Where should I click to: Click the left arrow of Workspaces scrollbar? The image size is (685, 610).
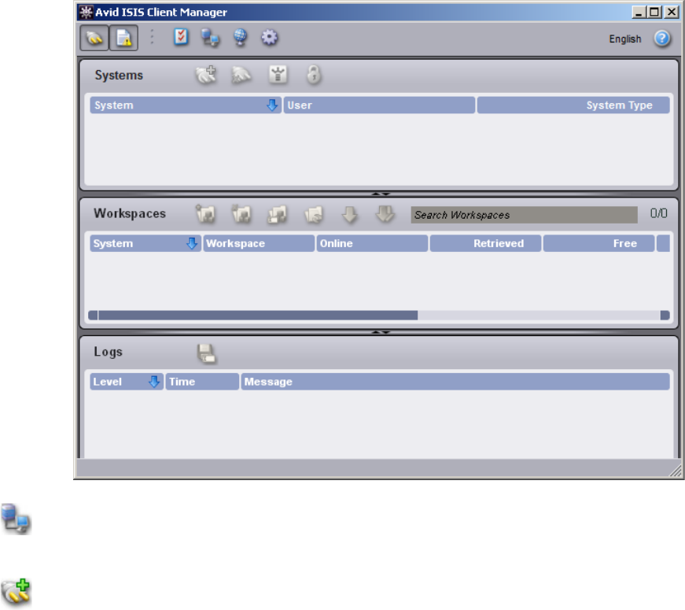93,316
